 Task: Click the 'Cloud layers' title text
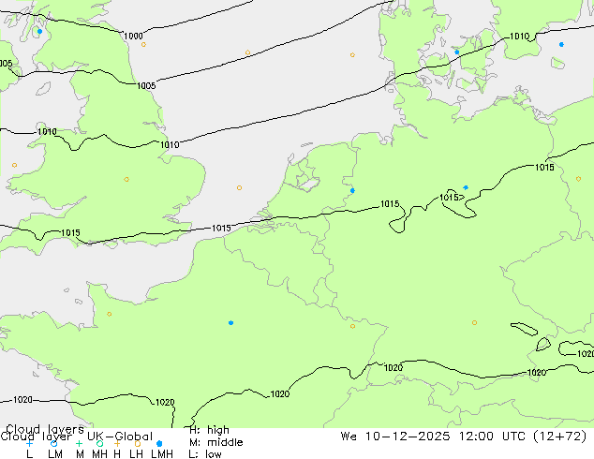pos(45,429)
